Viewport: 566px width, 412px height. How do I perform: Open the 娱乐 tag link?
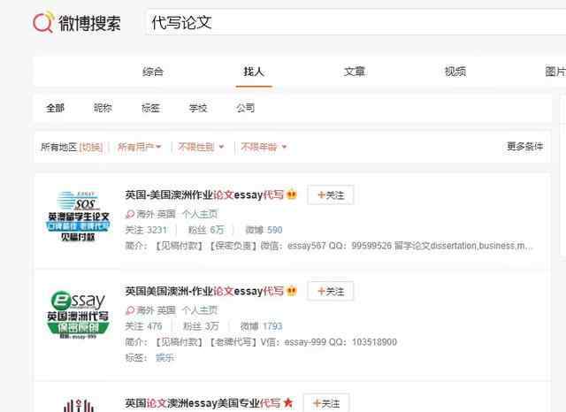pyautogui.click(x=164, y=358)
